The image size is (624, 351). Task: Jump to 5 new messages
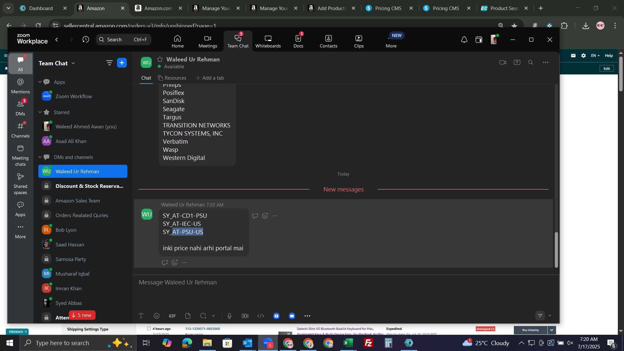click(x=82, y=315)
